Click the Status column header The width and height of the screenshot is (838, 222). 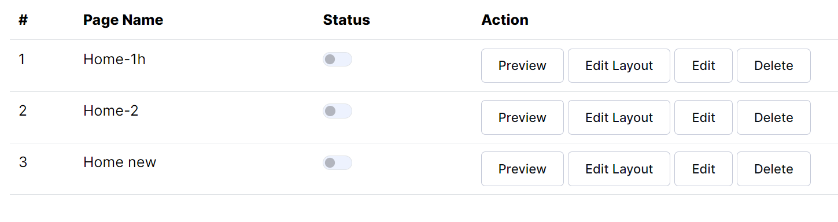(x=346, y=20)
